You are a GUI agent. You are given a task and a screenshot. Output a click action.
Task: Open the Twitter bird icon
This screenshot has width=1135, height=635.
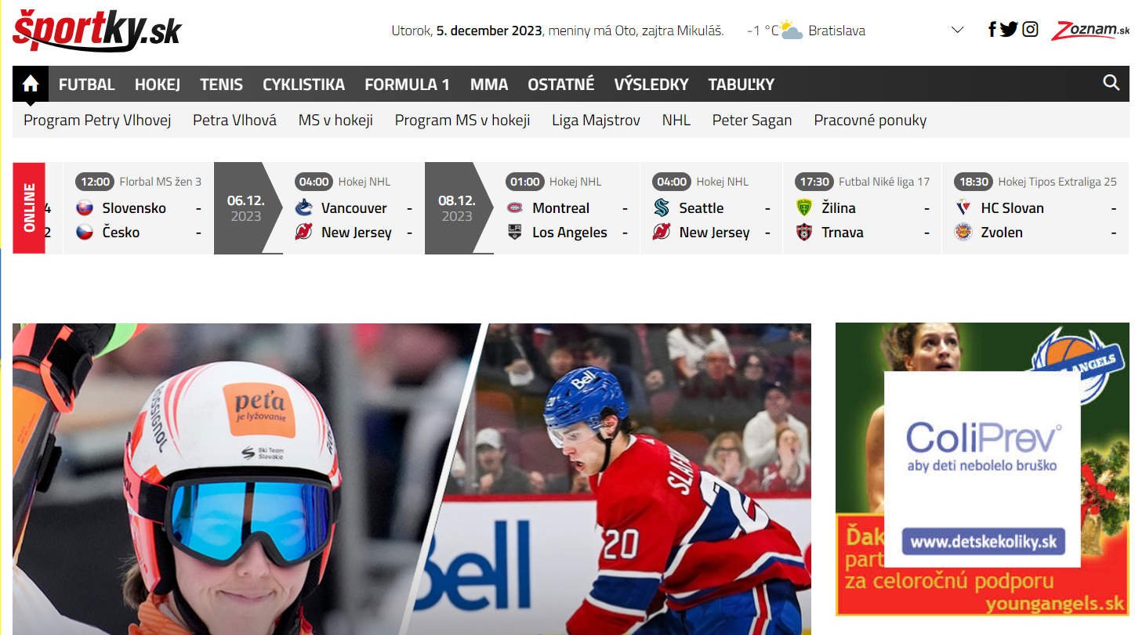pos(1009,30)
